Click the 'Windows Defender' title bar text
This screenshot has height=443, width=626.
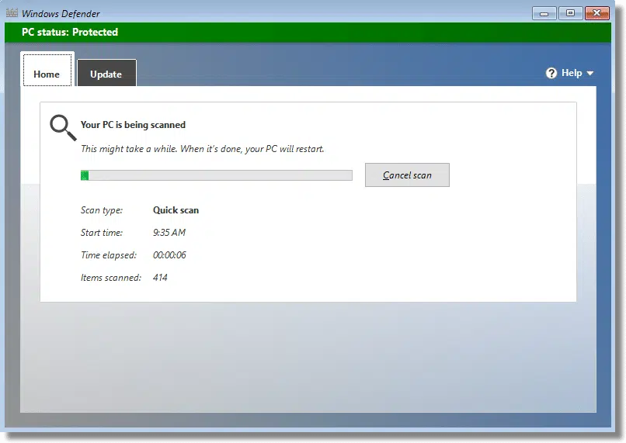61,13
